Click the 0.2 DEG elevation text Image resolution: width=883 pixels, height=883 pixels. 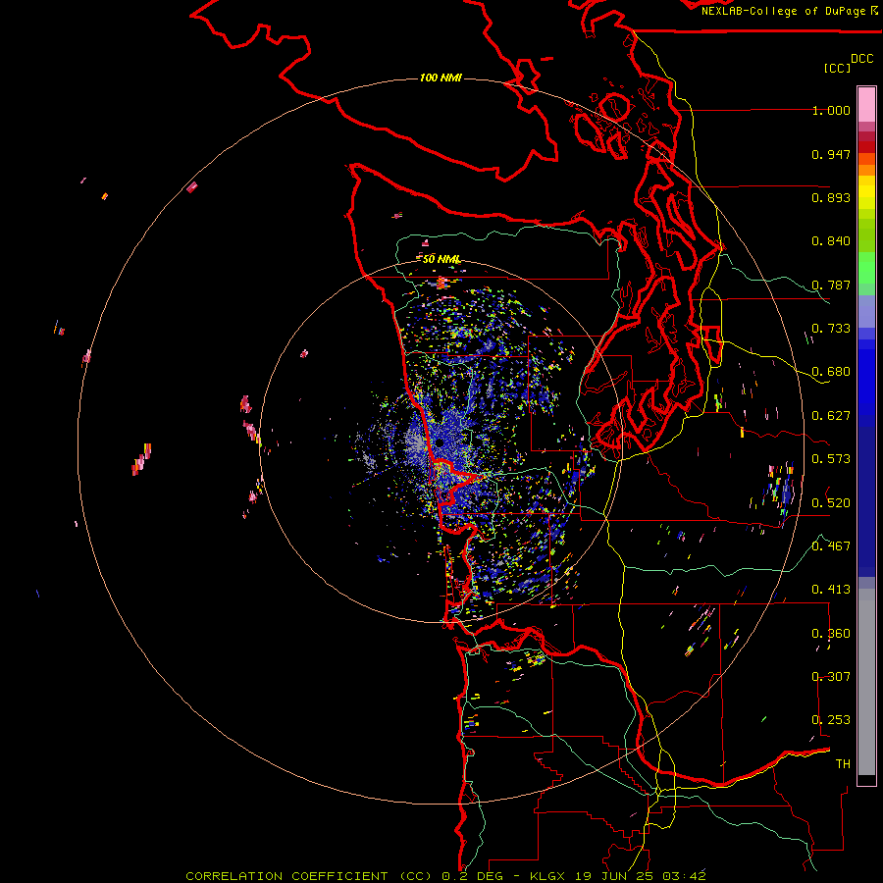coord(473,876)
